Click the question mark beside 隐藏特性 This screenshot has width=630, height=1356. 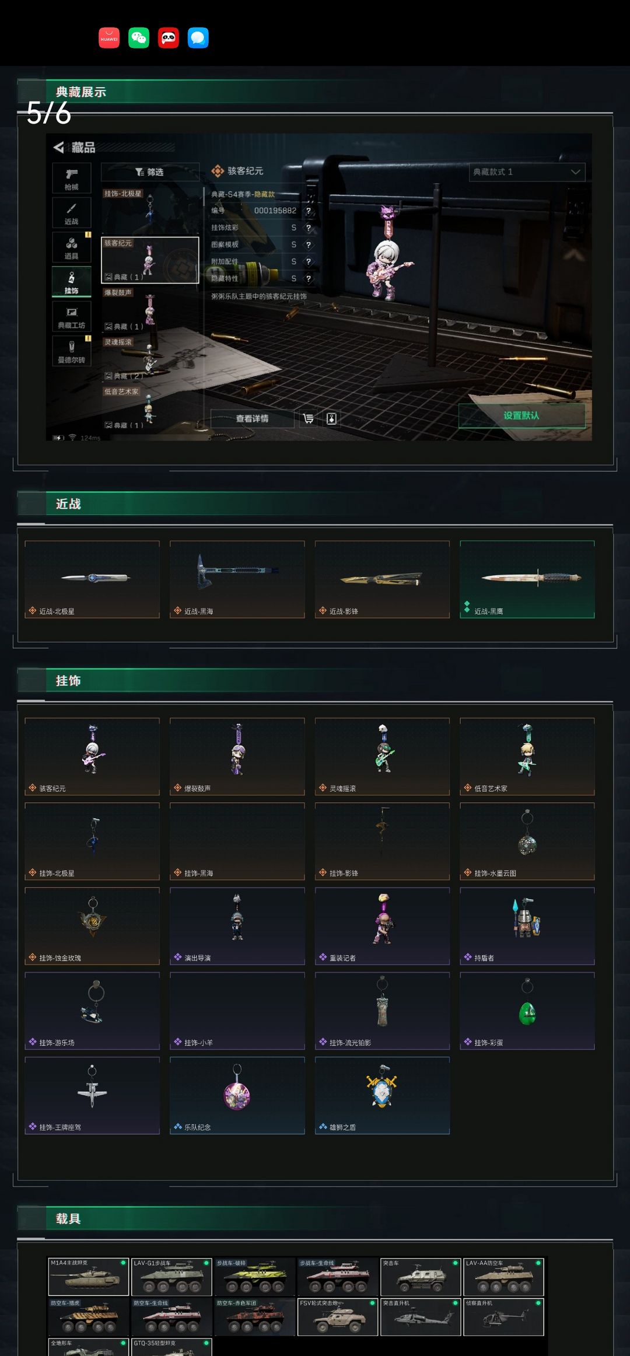pyautogui.click(x=309, y=278)
